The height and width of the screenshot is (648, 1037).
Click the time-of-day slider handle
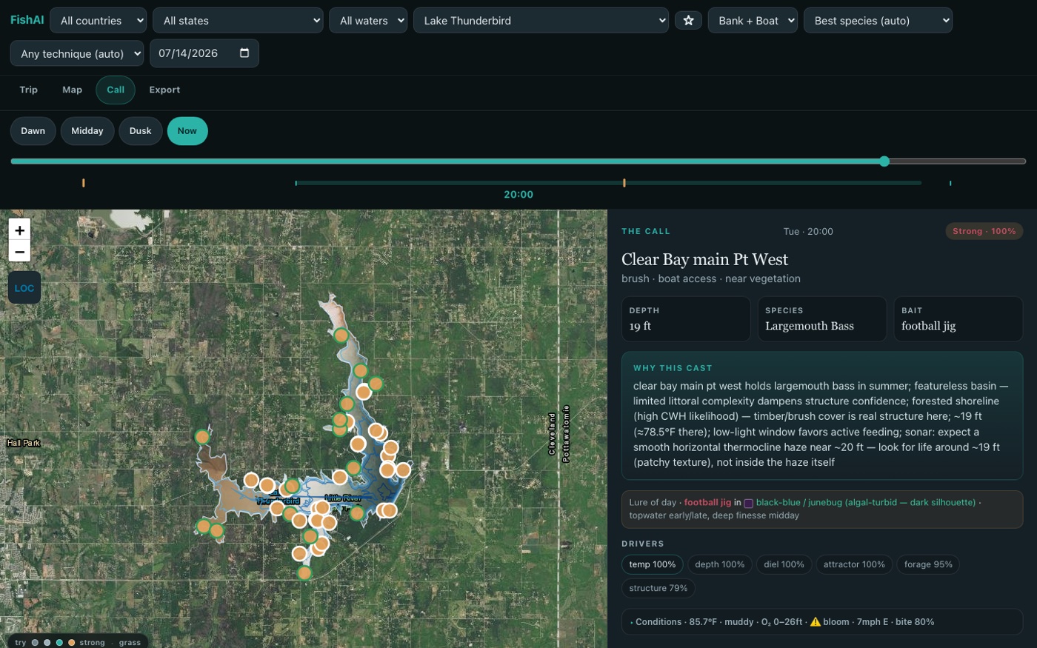(884, 161)
